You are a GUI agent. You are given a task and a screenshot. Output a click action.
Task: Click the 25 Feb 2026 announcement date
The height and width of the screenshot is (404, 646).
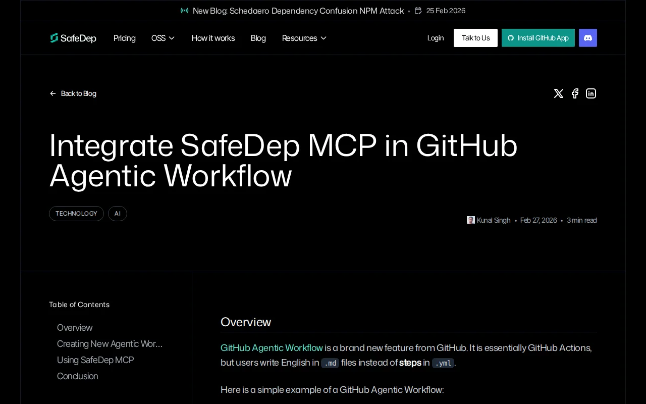446,11
